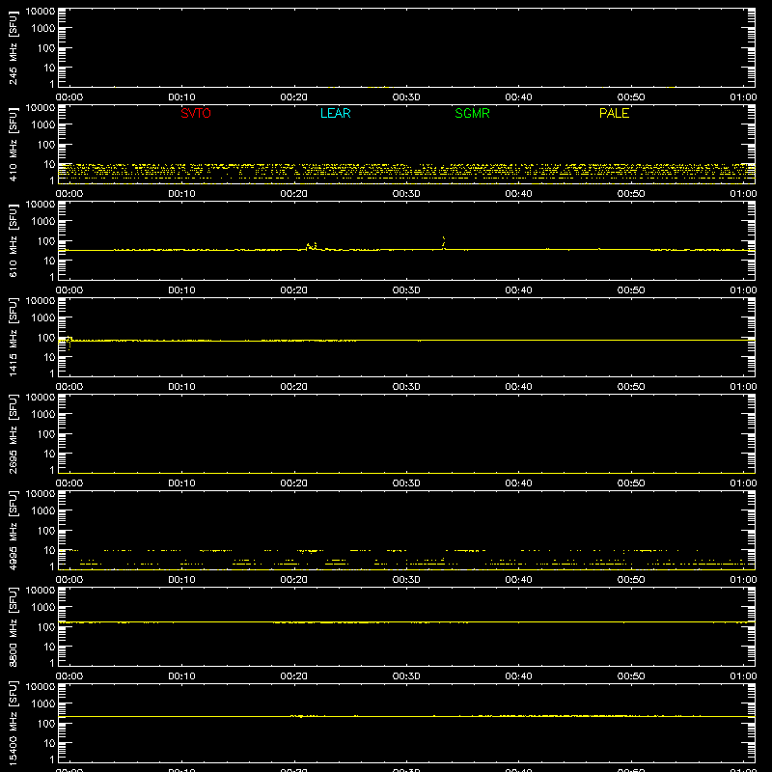Select the 610 MHz [SFU] axis title
This screenshot has height=772, width=772.
tap(14, 241)
